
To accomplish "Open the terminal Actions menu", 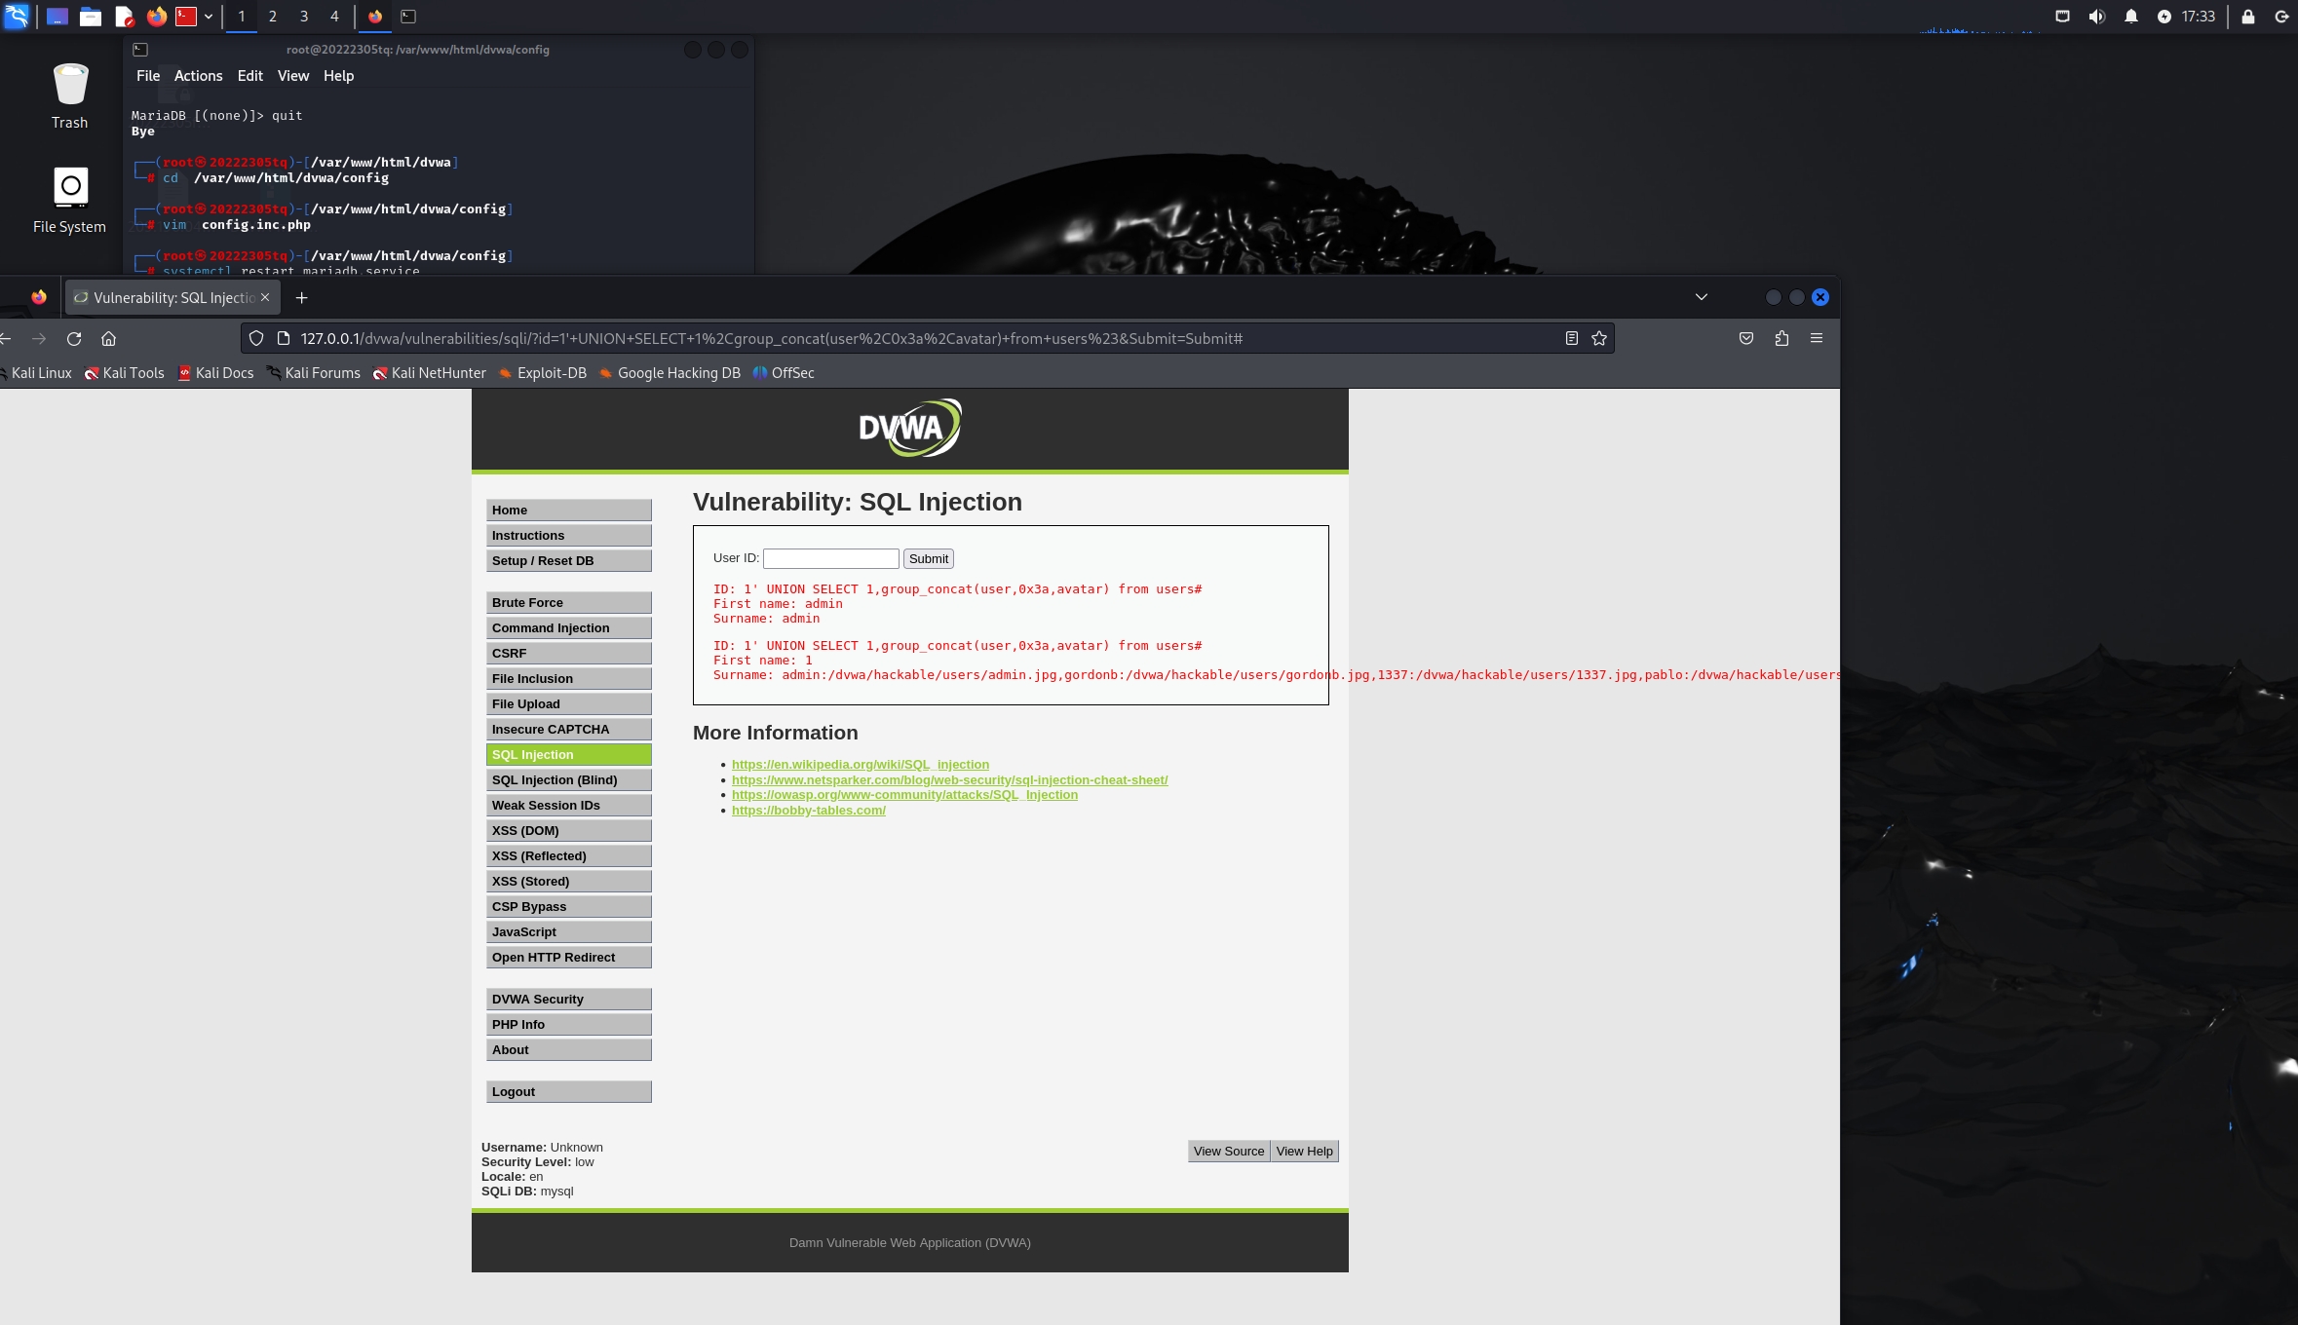I will pos(198,76).
